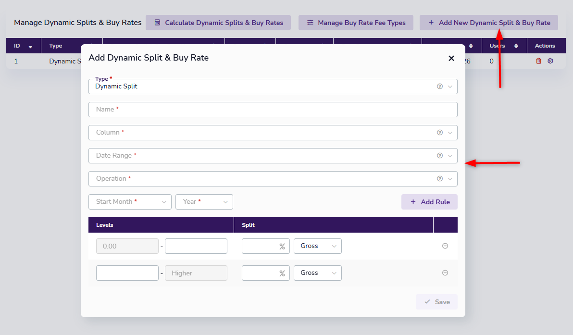The width and height of the screenshot is (573, 335).
Task: Click the help icon in Date Range field
Action: point(440,156)
